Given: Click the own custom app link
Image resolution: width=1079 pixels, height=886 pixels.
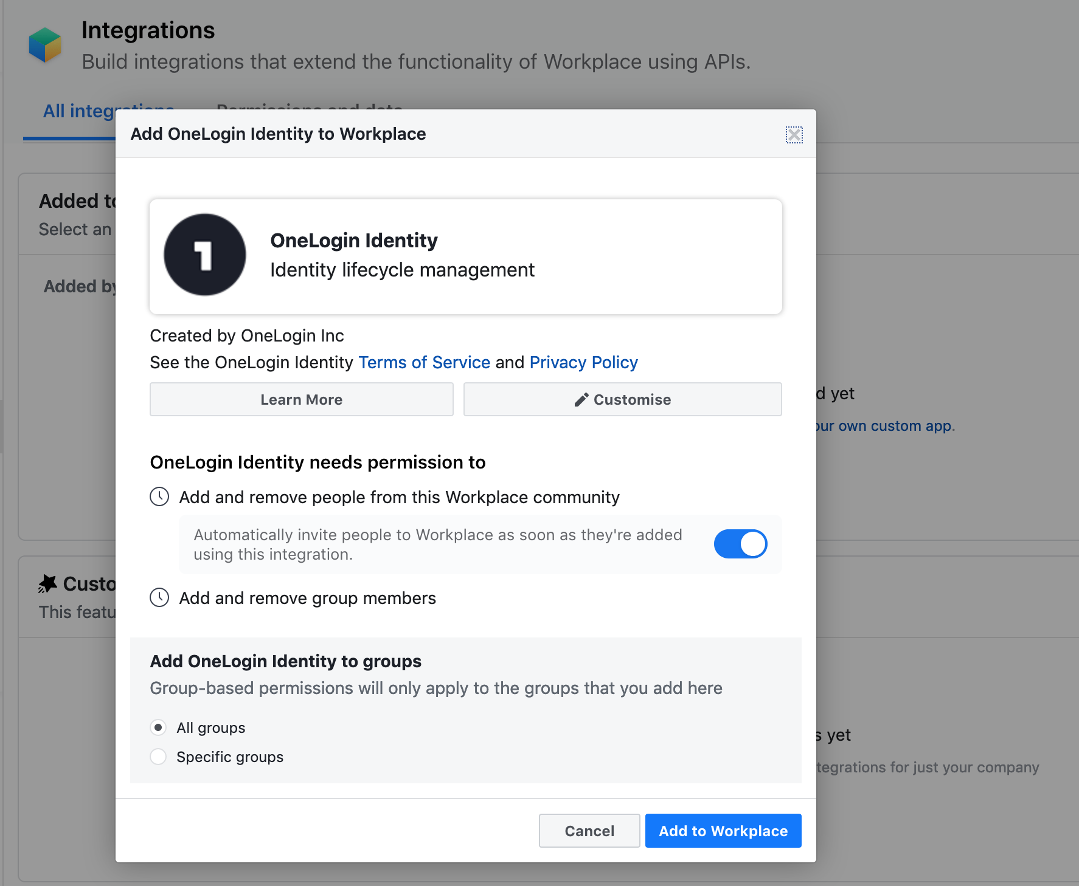Looking at the screenshot, I should 886,426.
